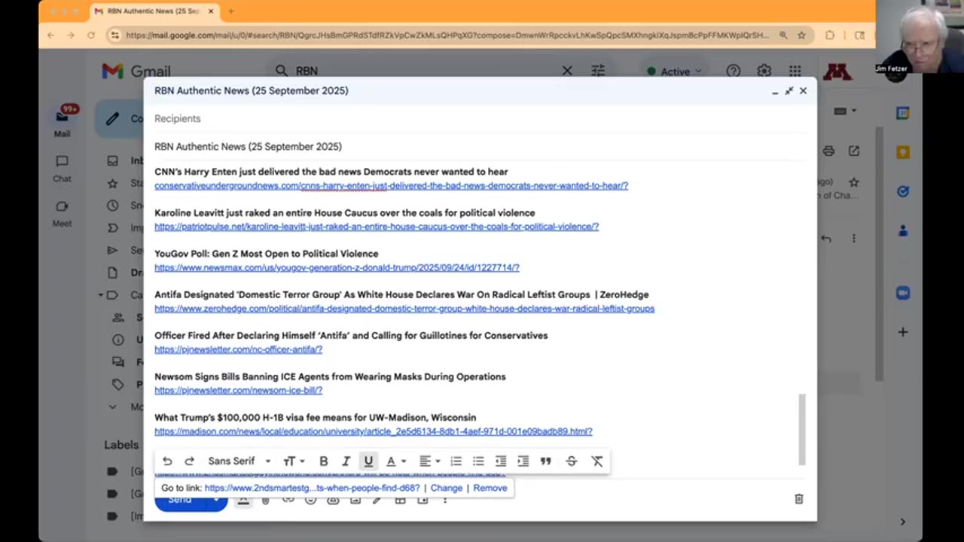Pop out the compose window to full screen
This screenshot has height=542, width=964.
(x=789, y=90)
